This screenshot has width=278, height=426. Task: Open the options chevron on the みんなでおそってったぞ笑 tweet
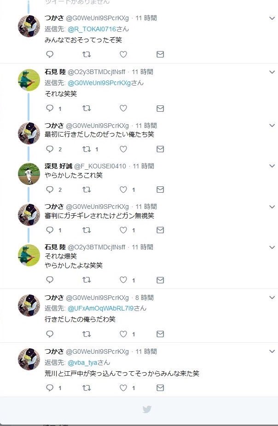272,18
